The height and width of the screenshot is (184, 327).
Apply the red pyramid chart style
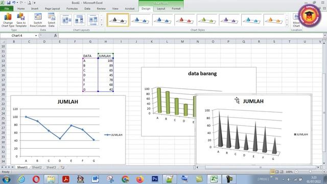[x=184, y=20]
